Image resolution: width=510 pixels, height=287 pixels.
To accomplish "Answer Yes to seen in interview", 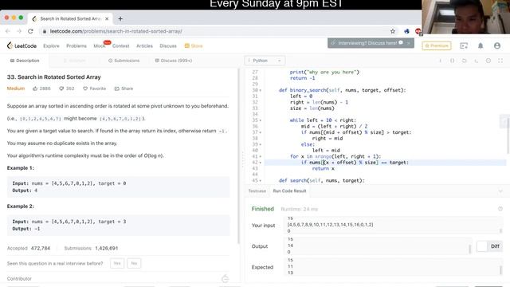I will [x=117, y=263].
